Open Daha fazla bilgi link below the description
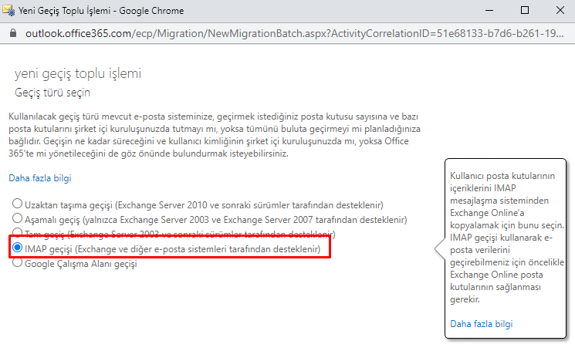Image resolution: width=575 pixels, height=351 pixels. coord(39,178)
